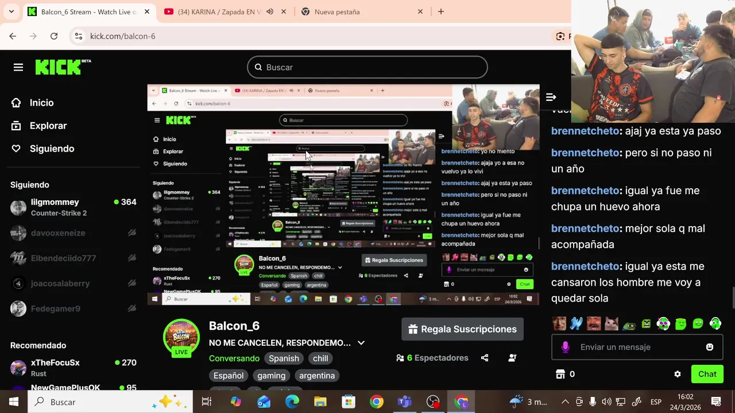Share the Balcon_6 stream via share icon
735x413 pixels.
485,358
